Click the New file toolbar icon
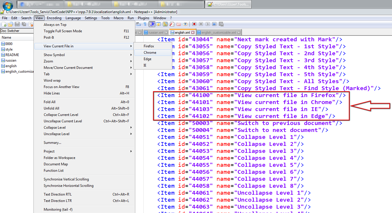 [x=4, y=24]
